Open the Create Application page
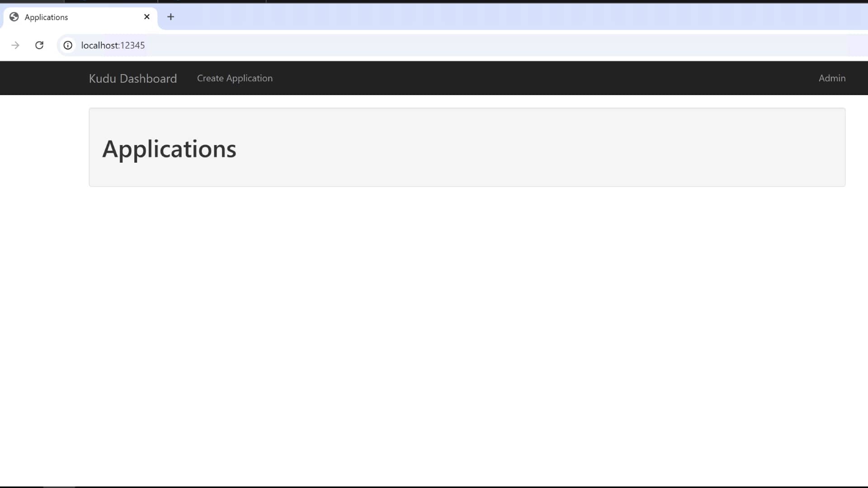Image resolution: width=868 pixels, height=488 pixels. coord(235,78)
